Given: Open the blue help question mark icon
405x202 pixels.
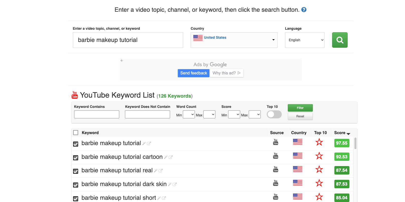Looking at the screenshot, I should click(304, 10).
